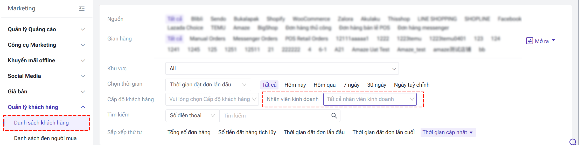Select Ngày tuỳ chỉnh time filter
This screenshot has width=579, height=145.
(411, 85)
